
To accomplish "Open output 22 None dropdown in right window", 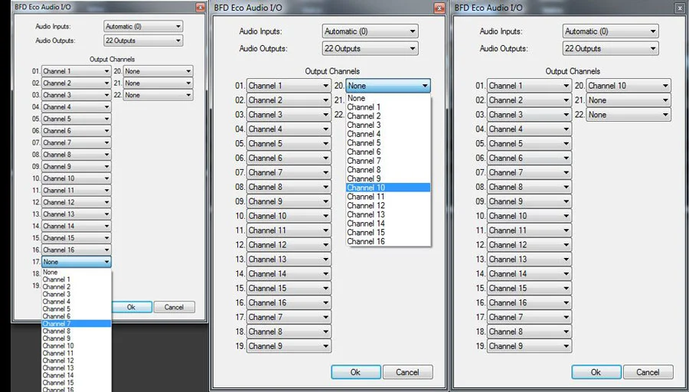I will pos(629,115).
